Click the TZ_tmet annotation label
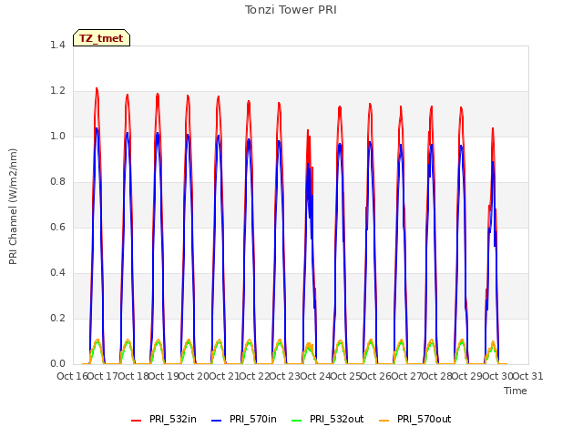Viewport: 583px width, 437px height. point(101,38)
